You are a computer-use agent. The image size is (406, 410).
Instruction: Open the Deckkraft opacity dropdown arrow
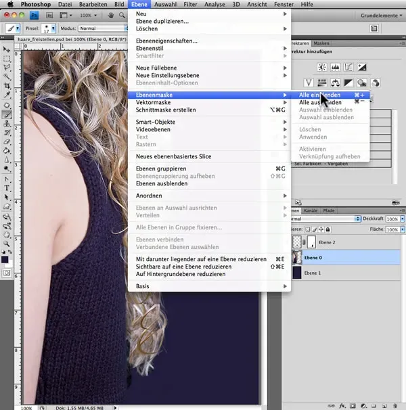click(x=402, y=219)
